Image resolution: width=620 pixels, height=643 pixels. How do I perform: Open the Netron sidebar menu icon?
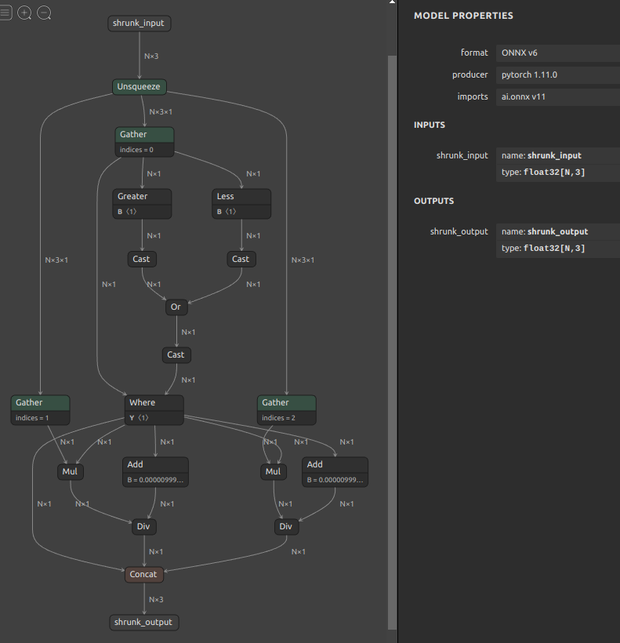click(x=5, y=13)
